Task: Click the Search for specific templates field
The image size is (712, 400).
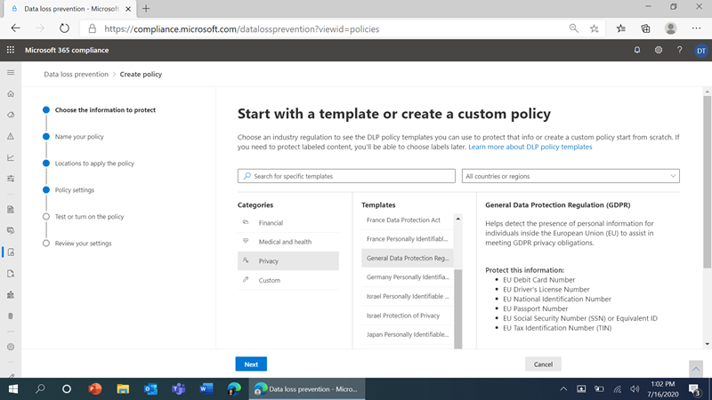Action: pos(346,176)
